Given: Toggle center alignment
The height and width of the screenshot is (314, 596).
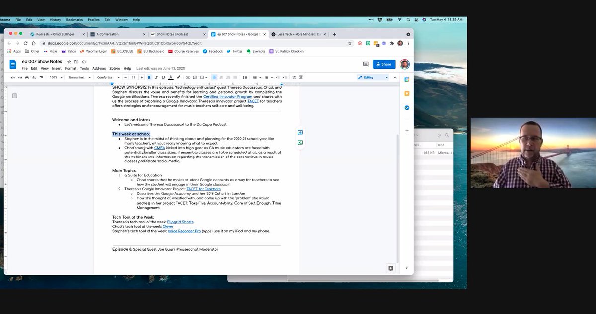Looking at the screenshot, I should point(221,78).
